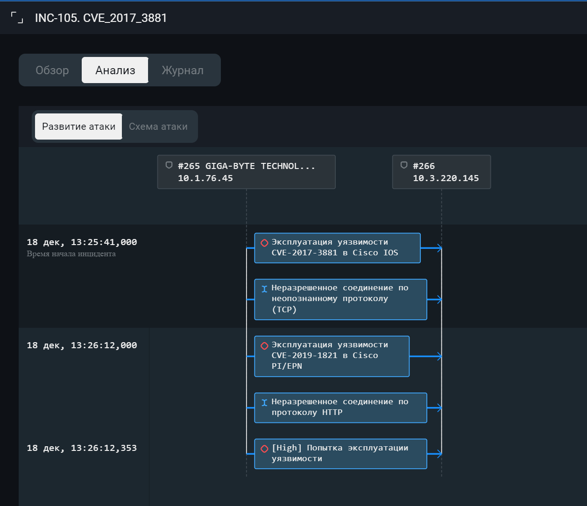Click red alert icon on CVE-2019-1821 event
The height and width of the screenshot is (506, 587).
[264, 346]
